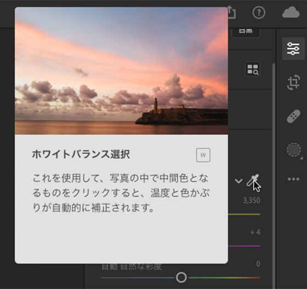The image size is (307, 289).
Task: Open the Edit sliders panel icon
Action: tap(293, 49)
